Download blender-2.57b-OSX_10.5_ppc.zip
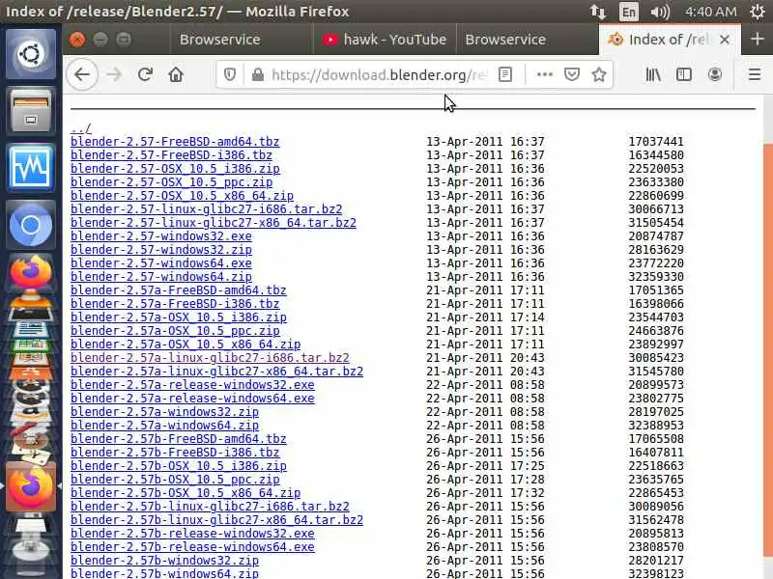Screen dimensions: 773x579 tap(175, 480)
